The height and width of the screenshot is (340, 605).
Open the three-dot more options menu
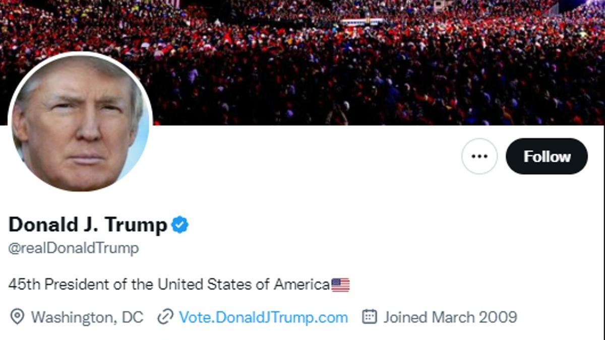(479, 156)
